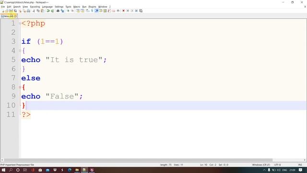The width and height of the screenshot is (307, 173).
Task: Click the UTF-8 encoding status bar field
Action: 277,165
